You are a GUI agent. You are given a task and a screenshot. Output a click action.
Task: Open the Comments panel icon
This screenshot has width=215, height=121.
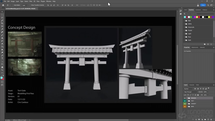click(181, 14)
